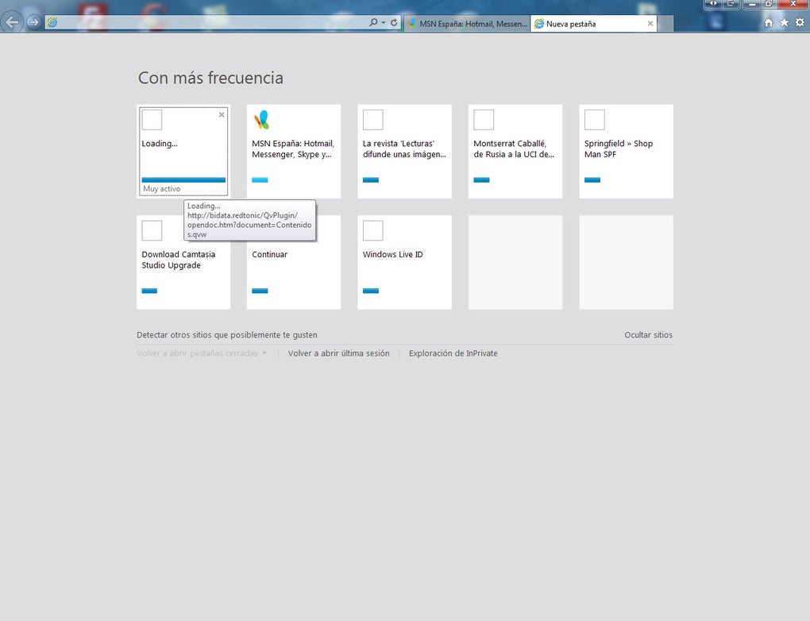The width and height of the screenshot is (810, 621).
Task: Click the search magnifier in address bar
Action: (x=373, y=22)
